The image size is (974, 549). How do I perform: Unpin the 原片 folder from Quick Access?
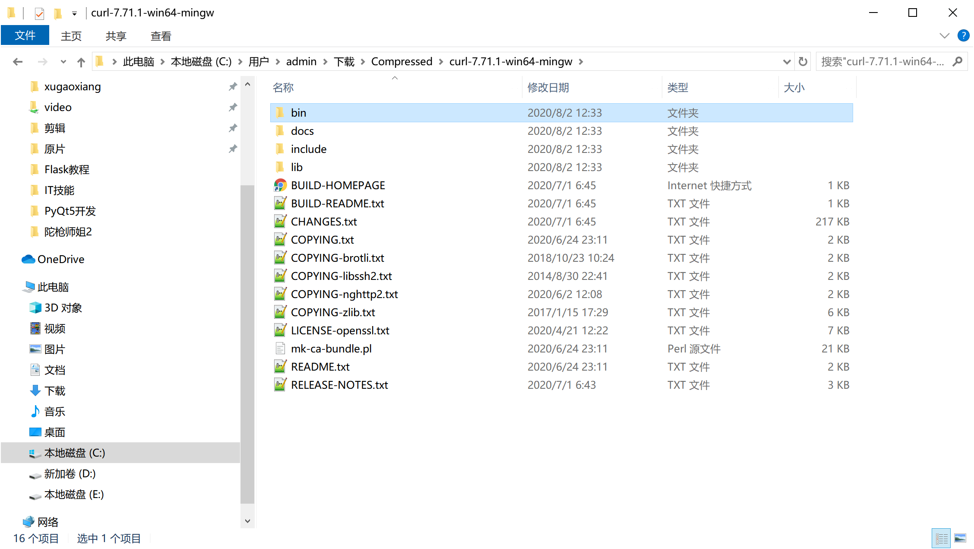[233, 149]
